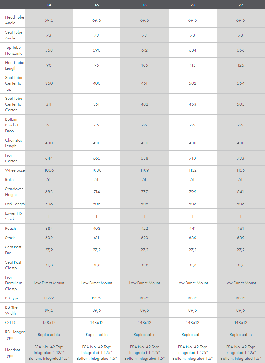Select the 61 bottom bracket drop value

pos(49,125)
